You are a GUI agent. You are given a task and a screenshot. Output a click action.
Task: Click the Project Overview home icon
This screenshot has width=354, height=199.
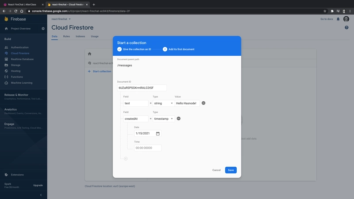pyautogui.click(x=6, y=29)
